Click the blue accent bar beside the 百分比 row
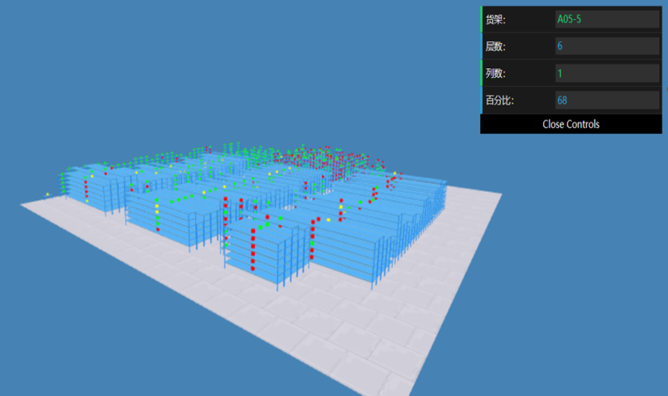The height and width of the screenshot is (396, 668). pyautogui.click(x=482, y=100)
